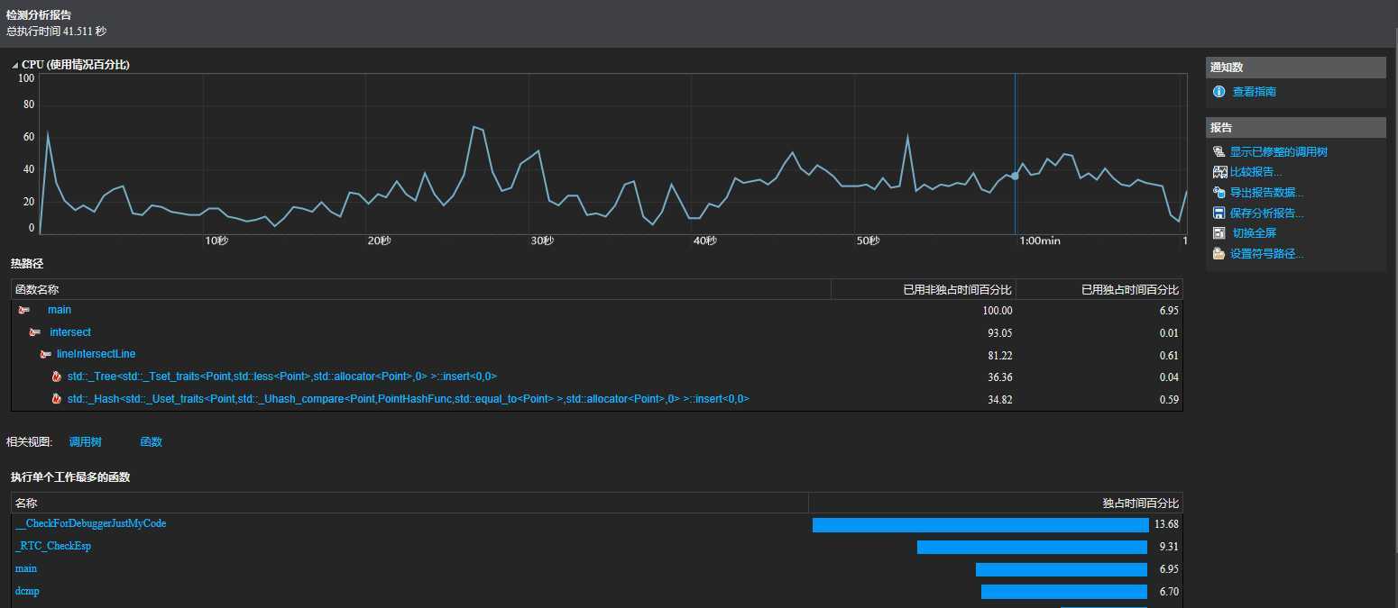This screenshot has height=608, width=1398.
Task: Open the _RTC_CheckEsp function link
Action: [x=53, y=546]
